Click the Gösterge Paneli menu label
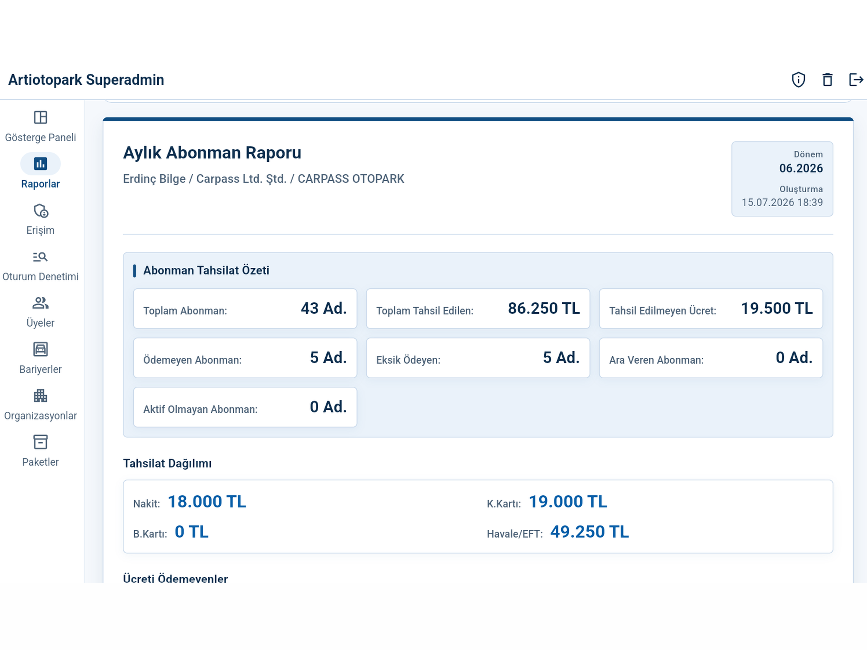867x650 pixels. (x=40, y=138)
